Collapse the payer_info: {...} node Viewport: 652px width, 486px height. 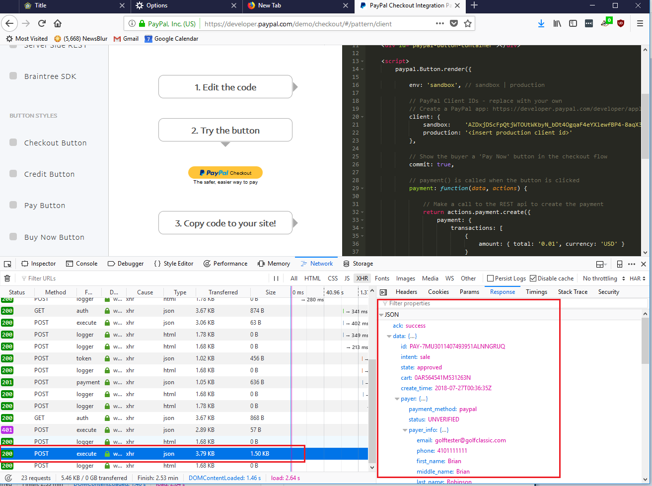405,430
